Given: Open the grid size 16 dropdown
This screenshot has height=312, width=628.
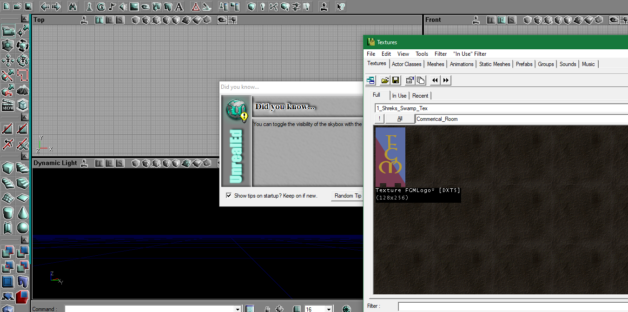Looking at the screenshot, I should click(329, 309).
